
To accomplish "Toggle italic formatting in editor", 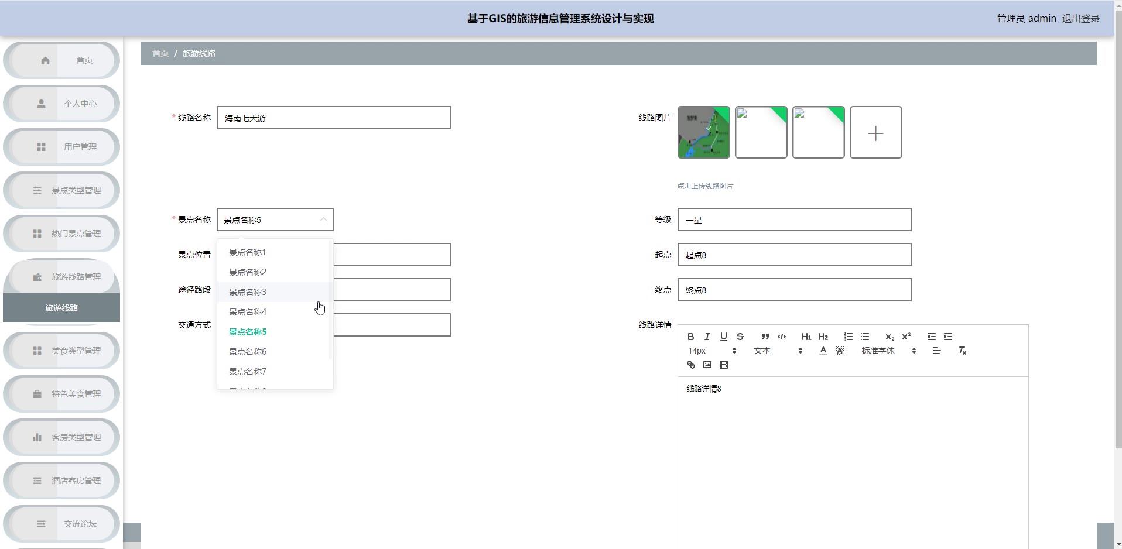I will 707,337.
